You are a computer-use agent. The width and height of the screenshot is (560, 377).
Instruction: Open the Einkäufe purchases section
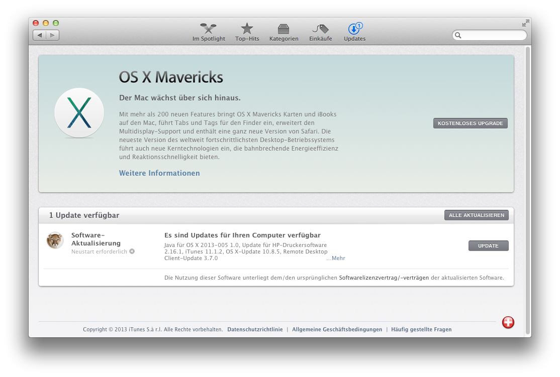(x=320, y=32)
